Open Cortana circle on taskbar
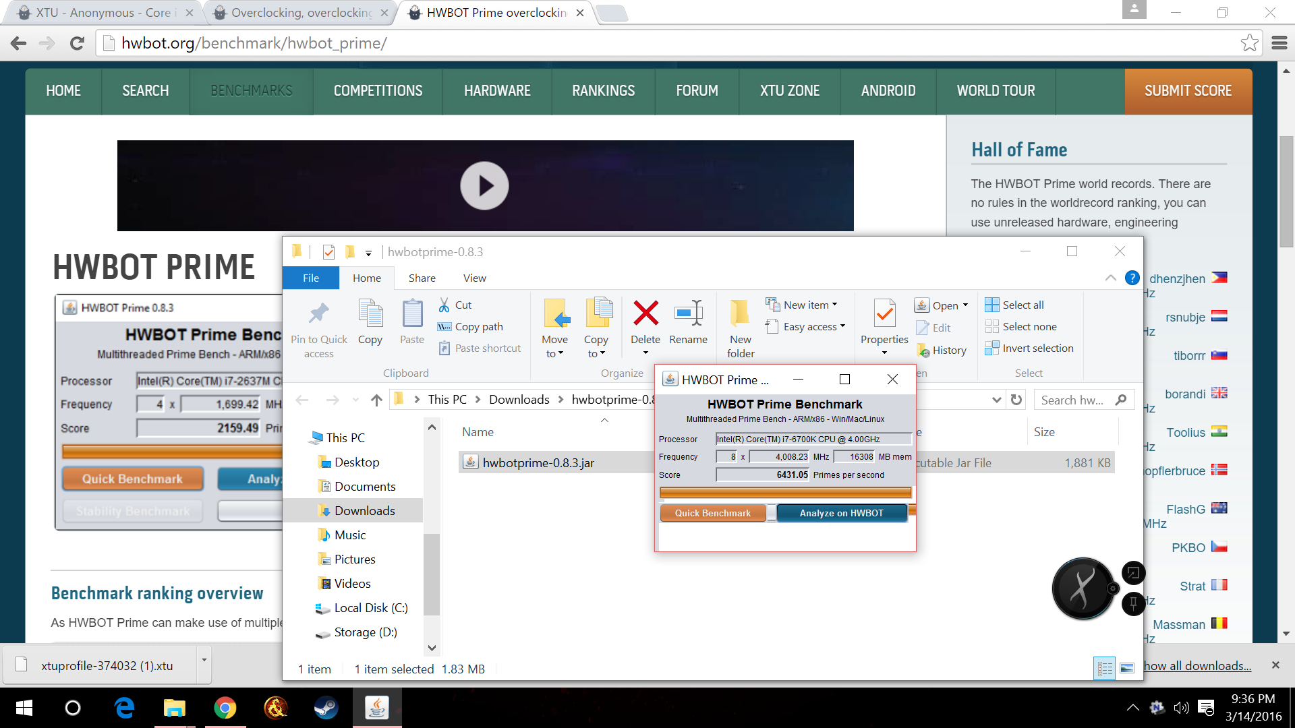 pyautogui.click(x=73, y=708)
